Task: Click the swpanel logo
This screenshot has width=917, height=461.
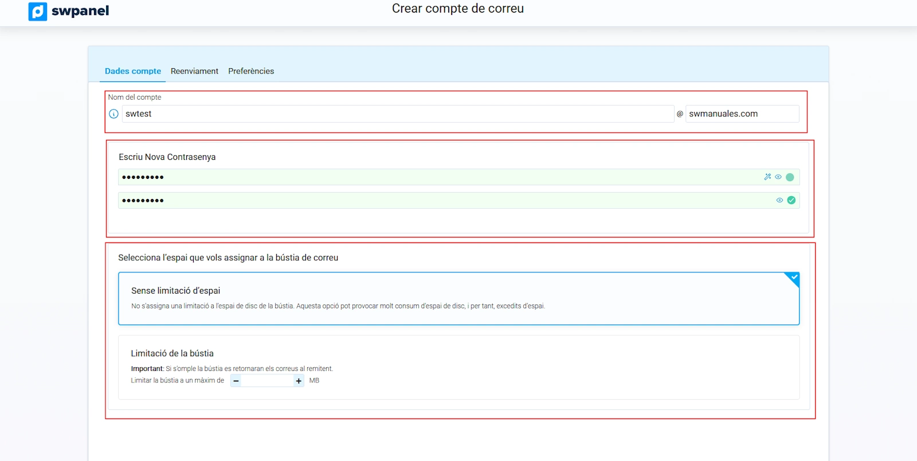Action: tap(69, 11)
